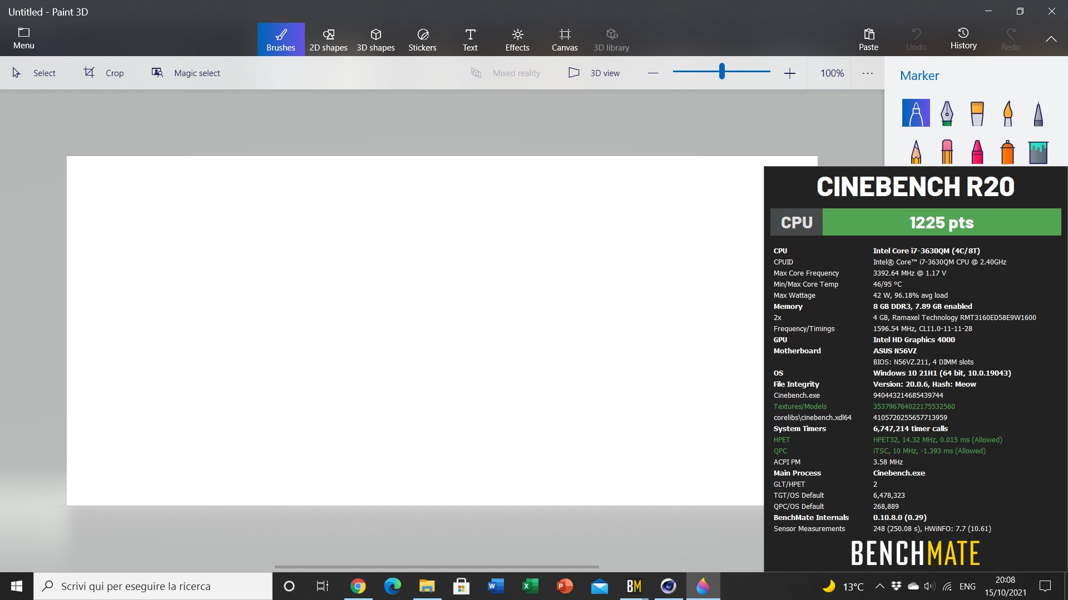Open the Text tab
This screenshot has width=1068, height=600.
(470, 39)
